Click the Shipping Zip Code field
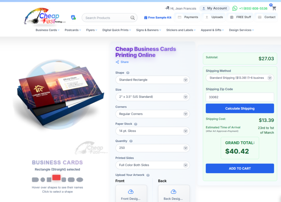 tap(240, 97)
